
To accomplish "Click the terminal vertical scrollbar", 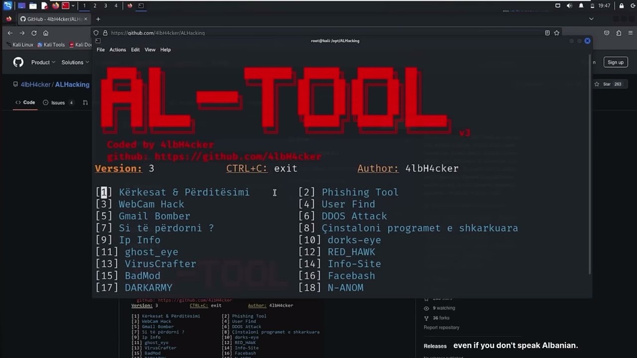I will pos(590,164).
